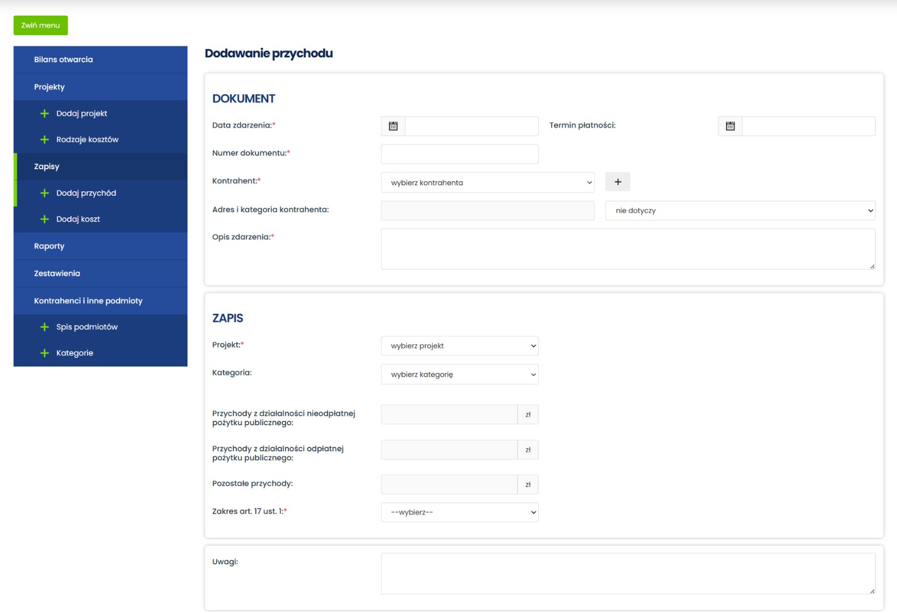Click plus icon beside Spis podmiotów

[x=45, y=327]
